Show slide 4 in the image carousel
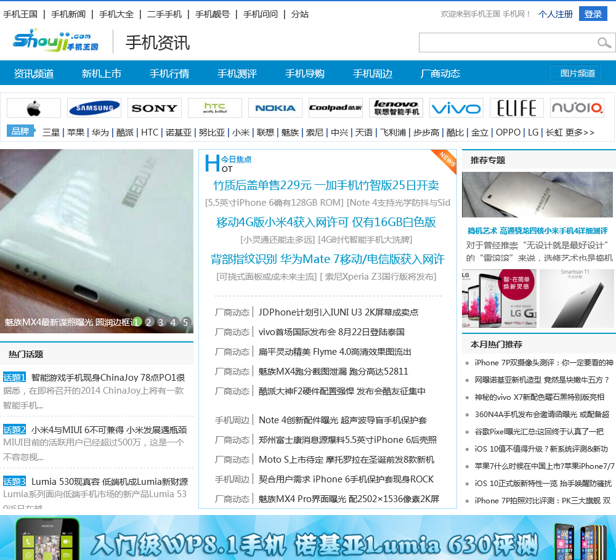This screenshot has width=616, height=560. [173, 322]
